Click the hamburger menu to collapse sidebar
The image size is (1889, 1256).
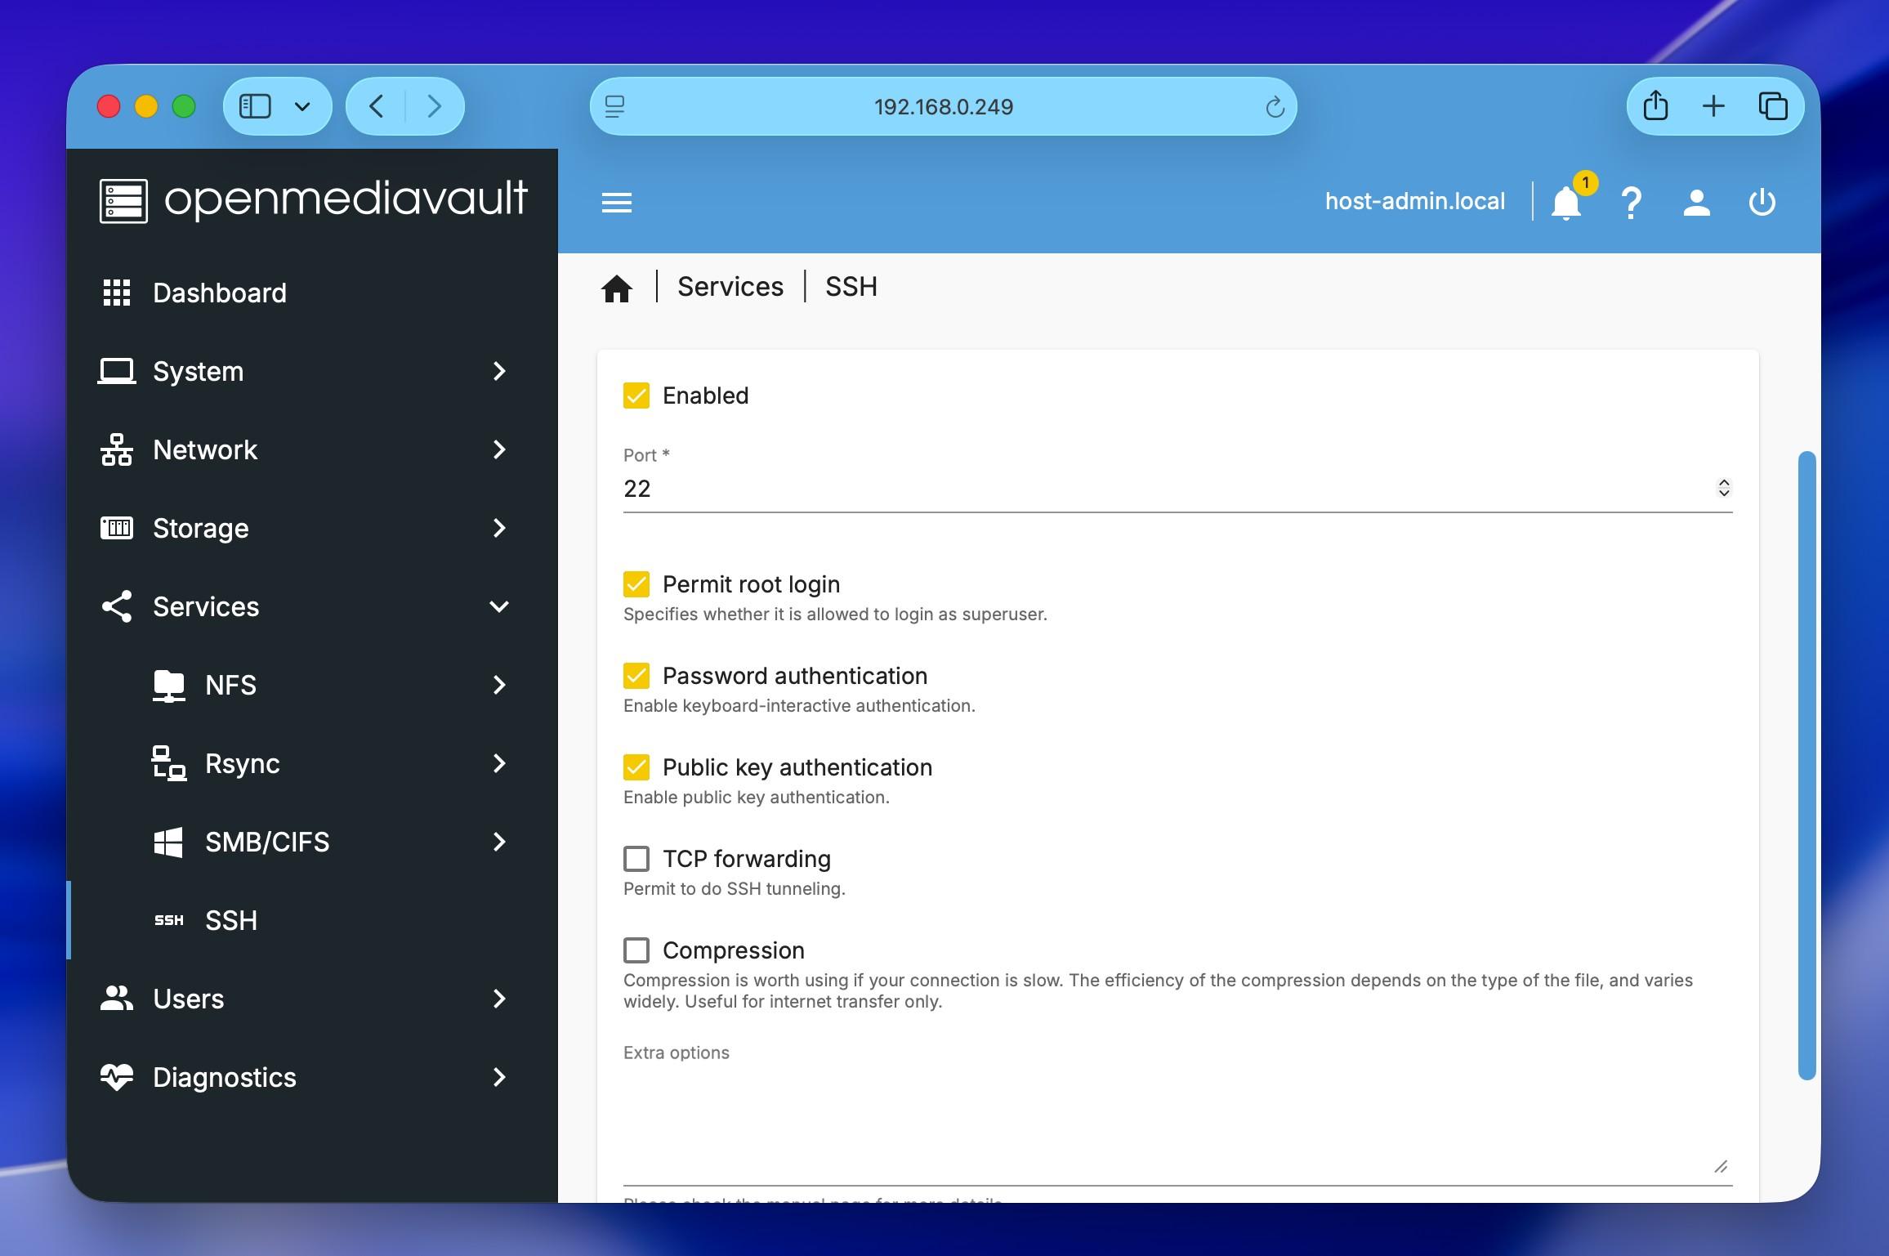point(616,201)
